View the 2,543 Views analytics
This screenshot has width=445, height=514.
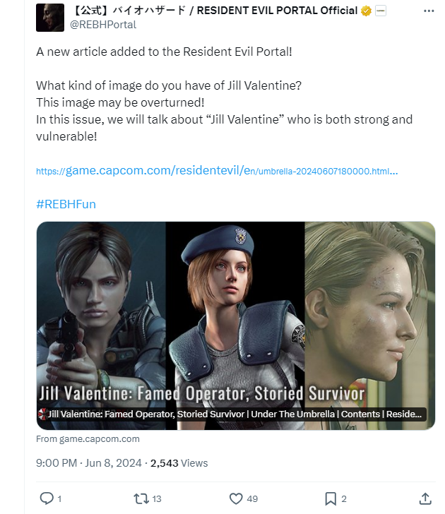coord(179,463)
